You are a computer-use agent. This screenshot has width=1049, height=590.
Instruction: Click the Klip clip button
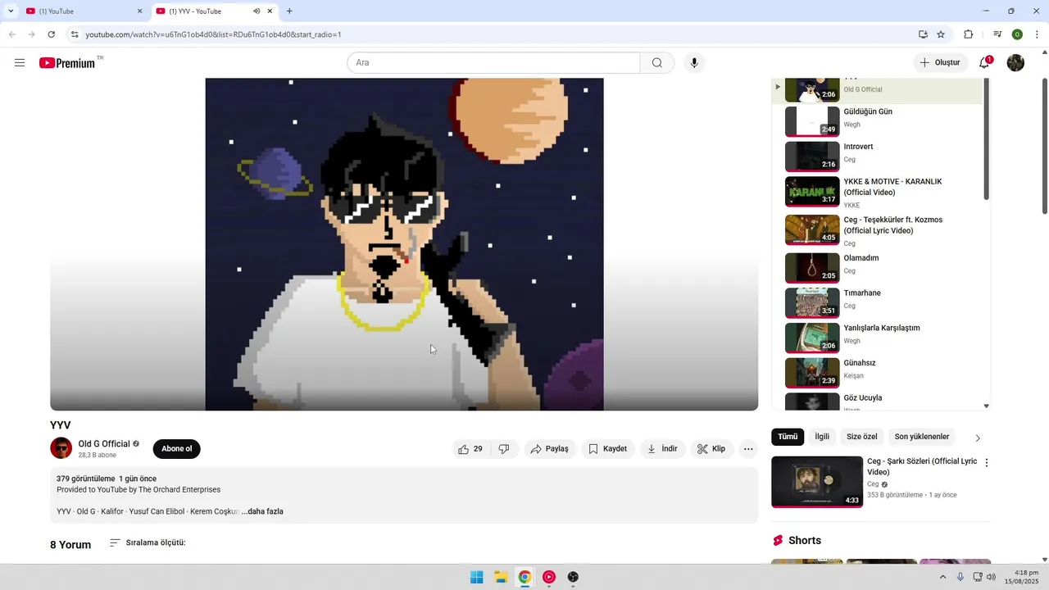coord(711,449)
